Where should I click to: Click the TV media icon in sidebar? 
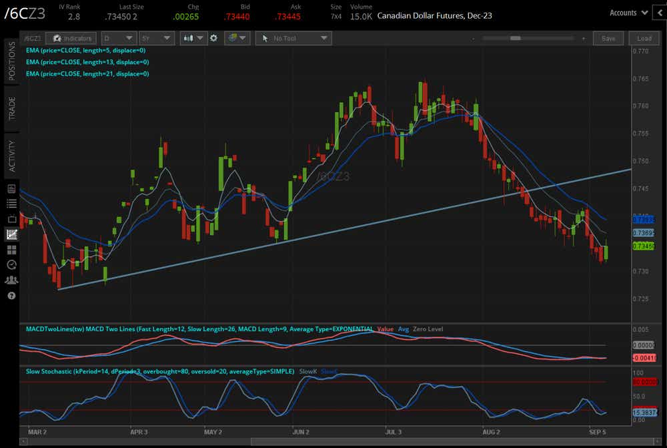11,218
